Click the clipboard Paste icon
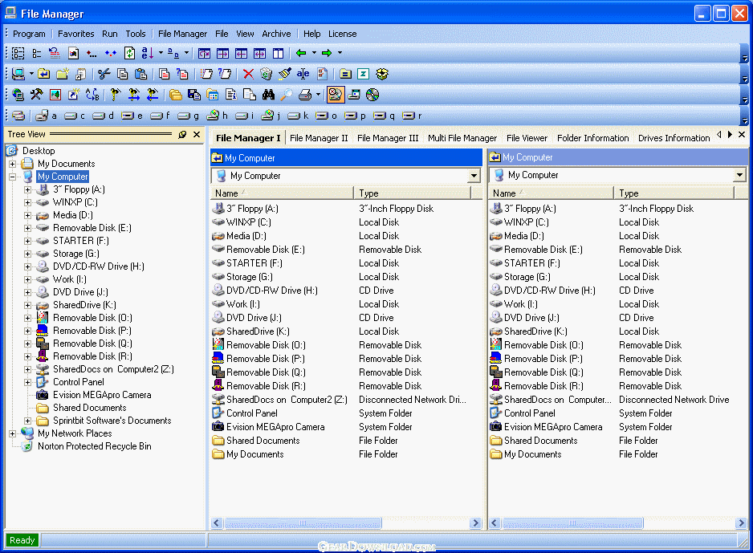Screen dimensions: 753x553 [140, 74]
